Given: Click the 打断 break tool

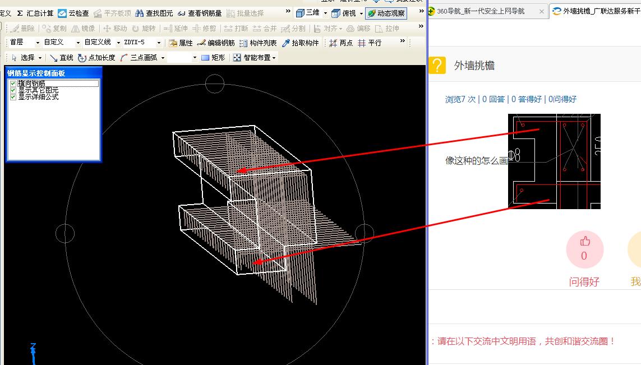Looking at the screenshot, I should coord(236,28).
